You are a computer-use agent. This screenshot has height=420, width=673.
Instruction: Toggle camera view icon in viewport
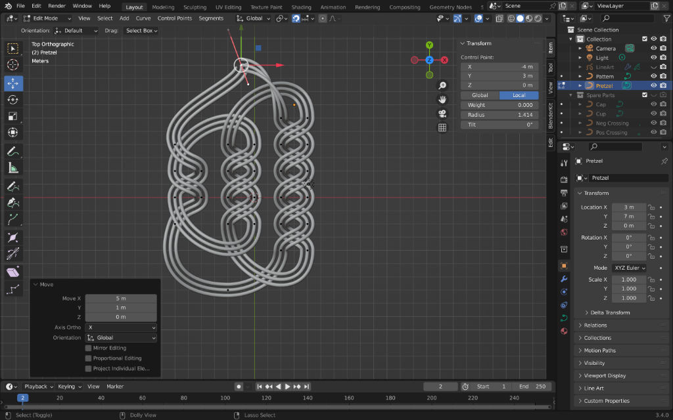pyautogui.click(x=442, y=114)
